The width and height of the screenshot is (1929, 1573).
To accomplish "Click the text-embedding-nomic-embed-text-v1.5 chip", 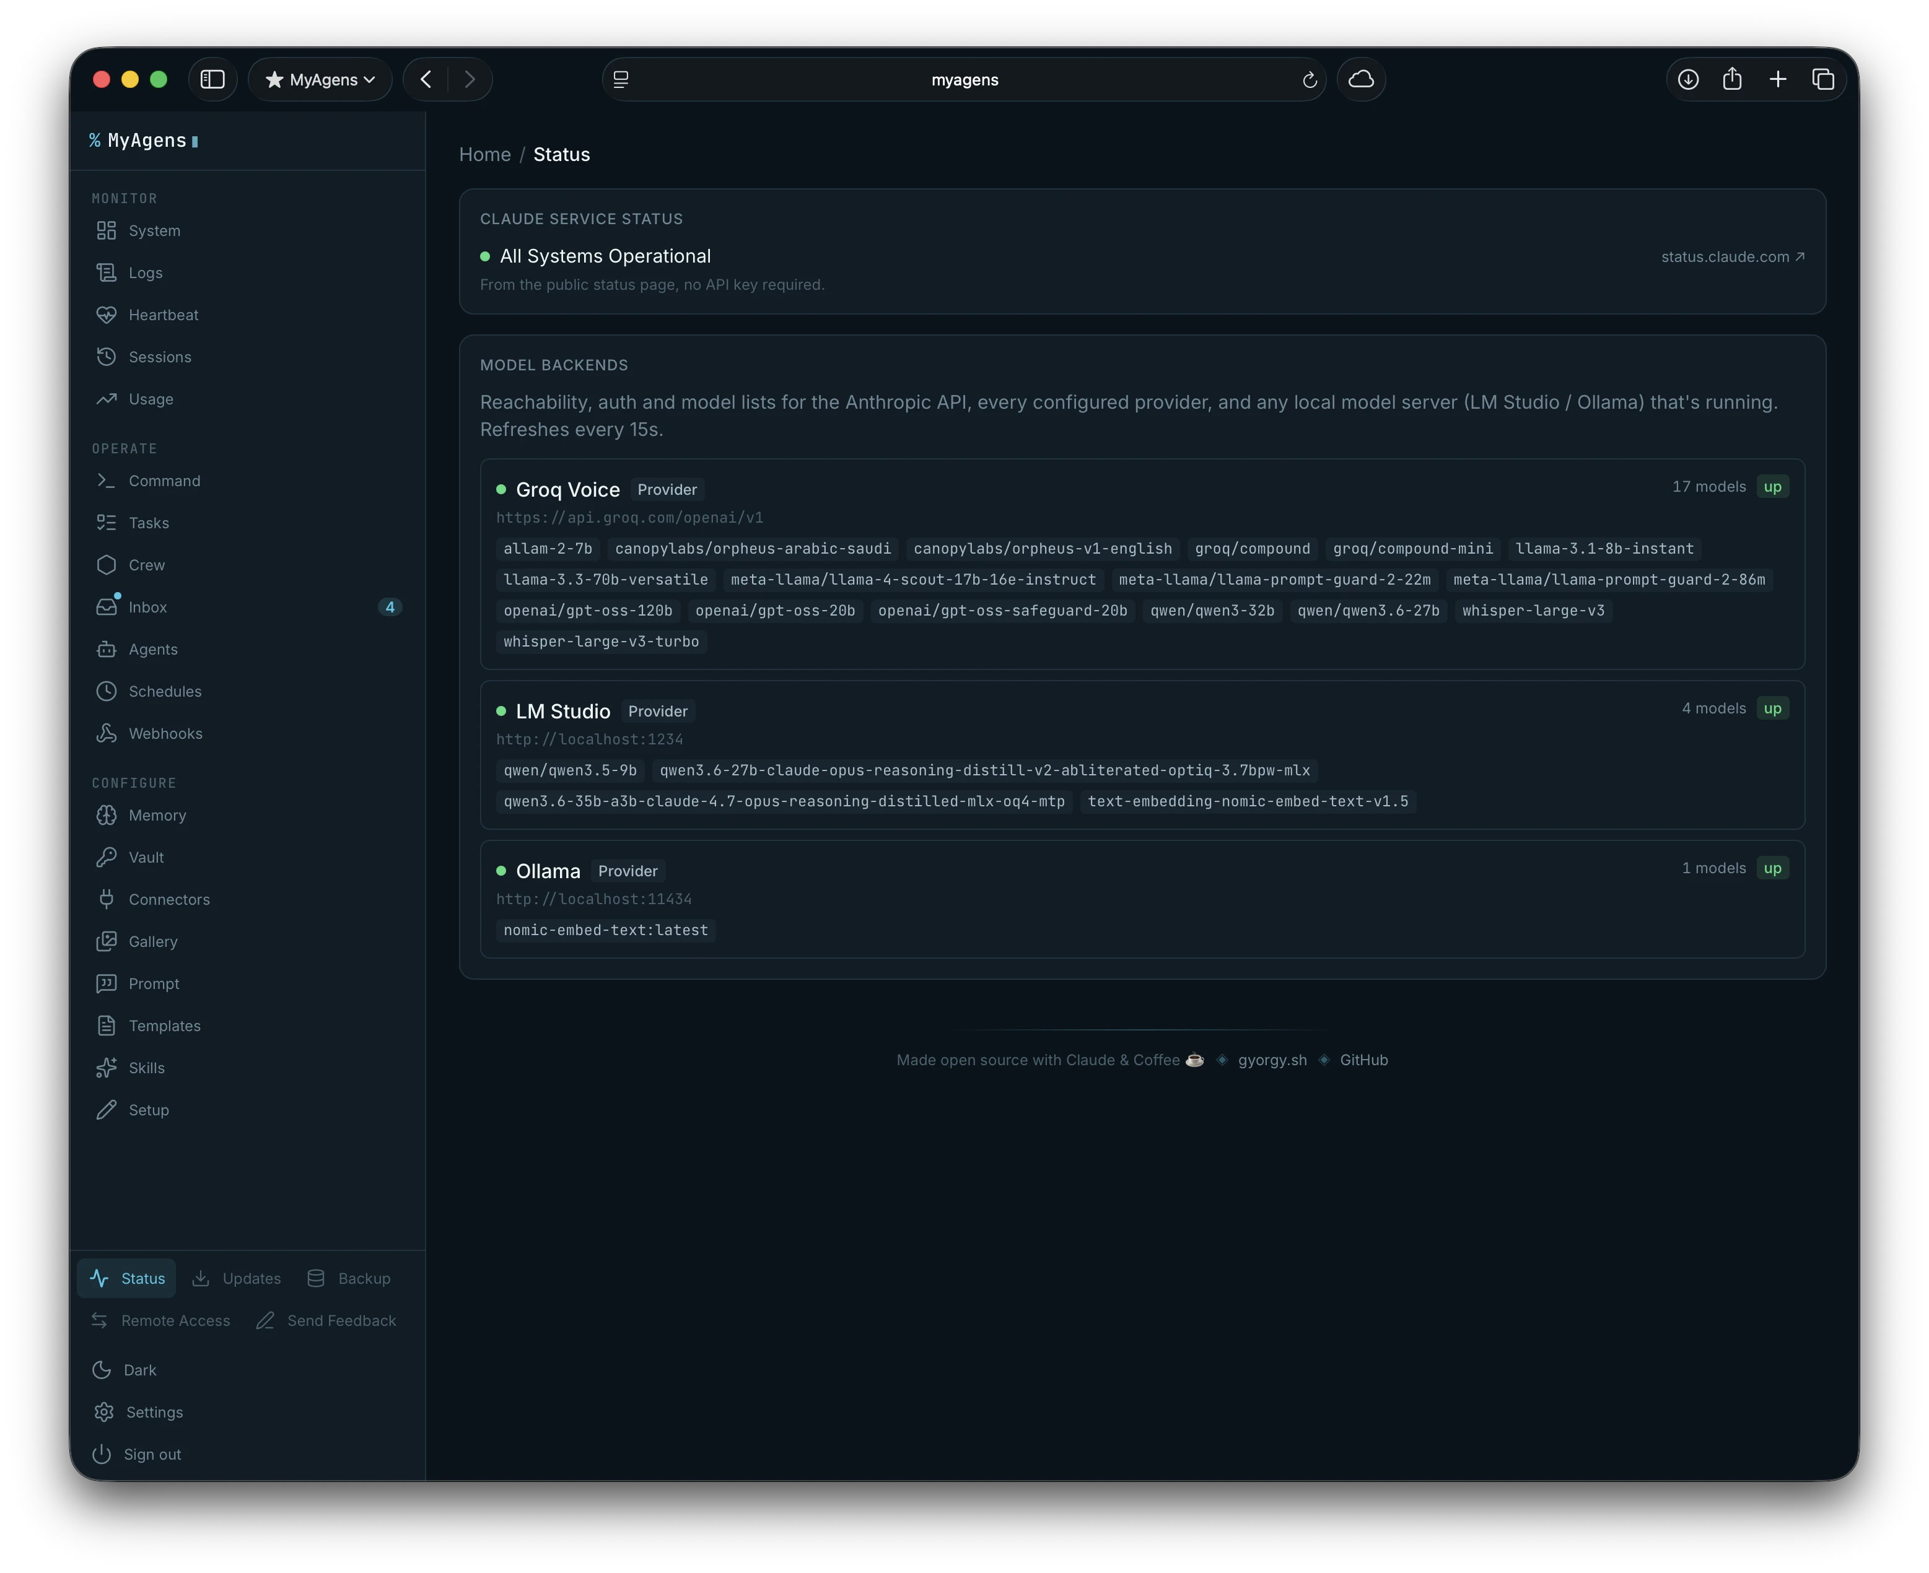I will point(1248,802).
